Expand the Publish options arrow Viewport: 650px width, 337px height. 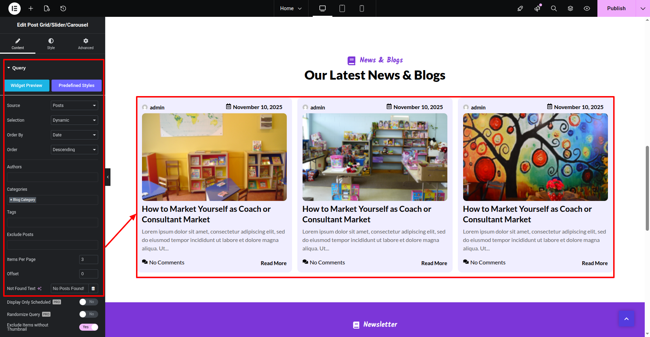pyautogui.click(x=643, y=8)
